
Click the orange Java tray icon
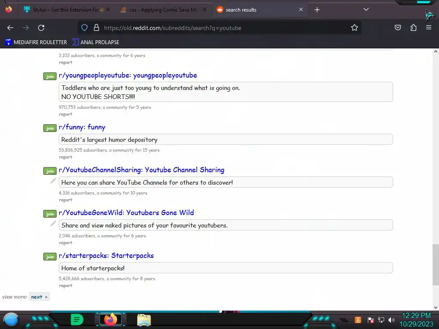tap(358, 320)
